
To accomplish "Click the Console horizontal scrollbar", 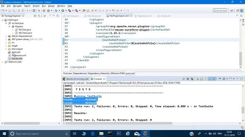I will (x=119, y=123).
